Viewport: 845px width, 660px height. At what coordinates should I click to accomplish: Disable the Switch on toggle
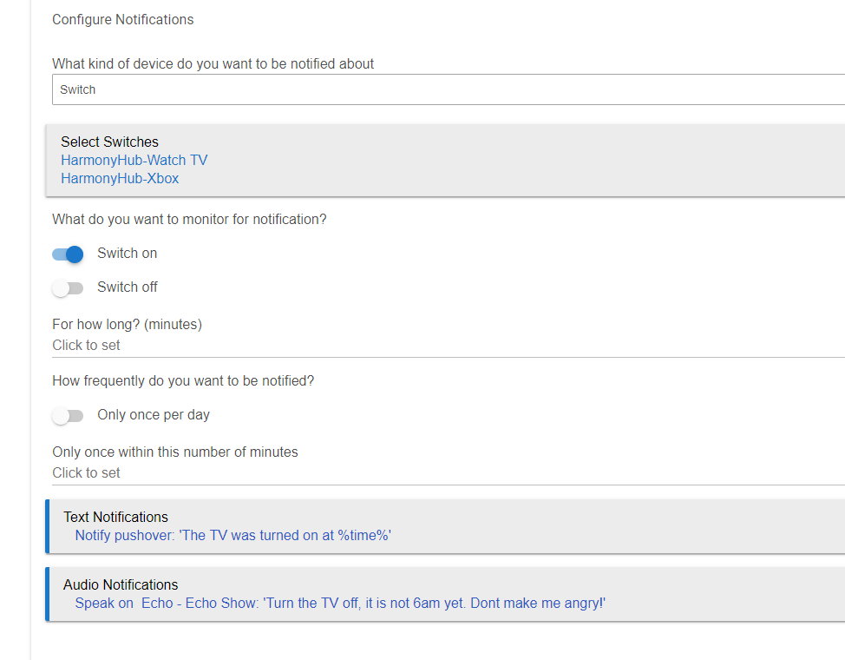(68, 254)
